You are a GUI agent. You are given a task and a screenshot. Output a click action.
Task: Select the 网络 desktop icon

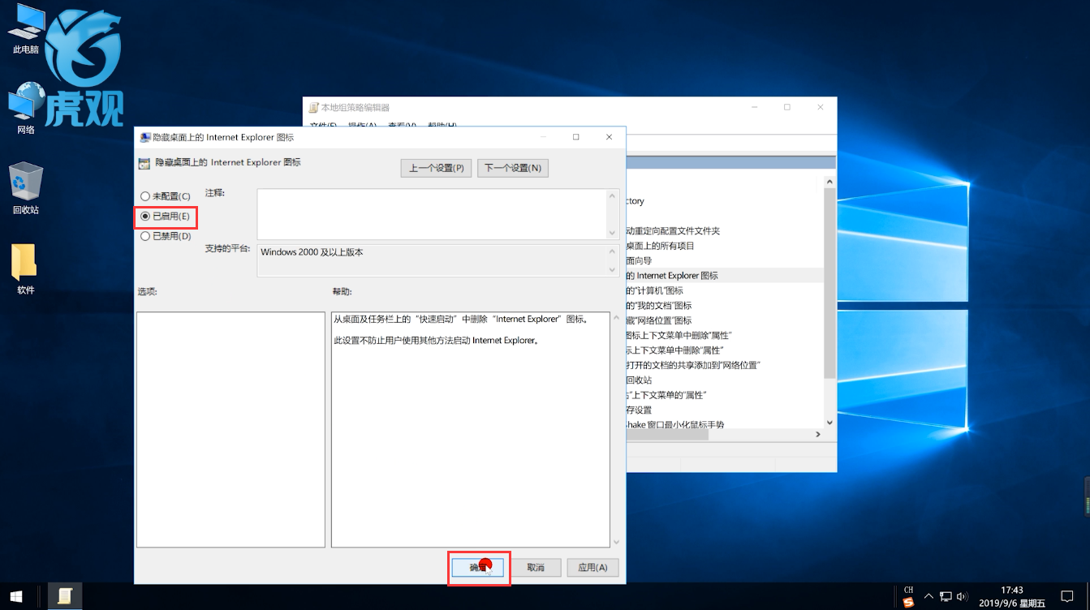[x=25, y=109]
